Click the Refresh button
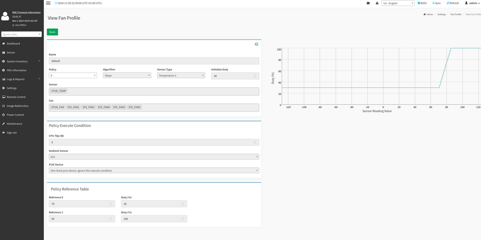The image size is (481, 240). pos(453,3)
